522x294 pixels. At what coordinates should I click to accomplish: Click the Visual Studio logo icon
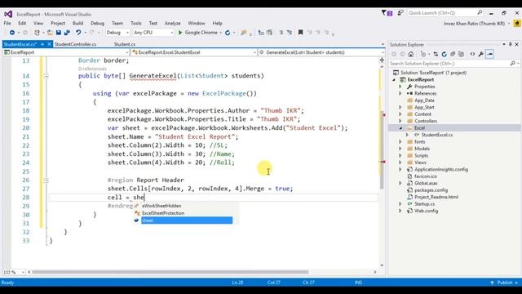(x=8, y=14)
